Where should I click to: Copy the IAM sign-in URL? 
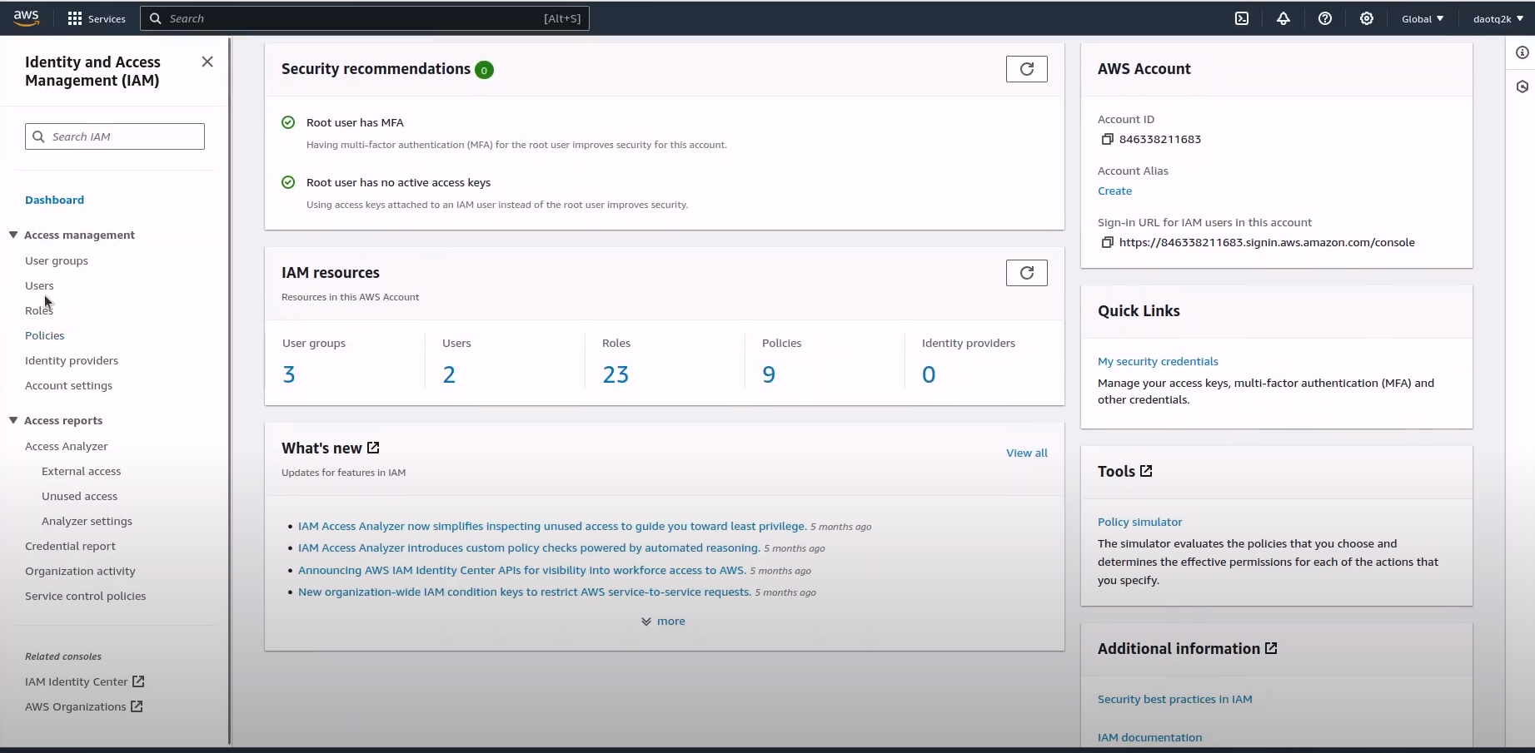[x=1107, y=242]
